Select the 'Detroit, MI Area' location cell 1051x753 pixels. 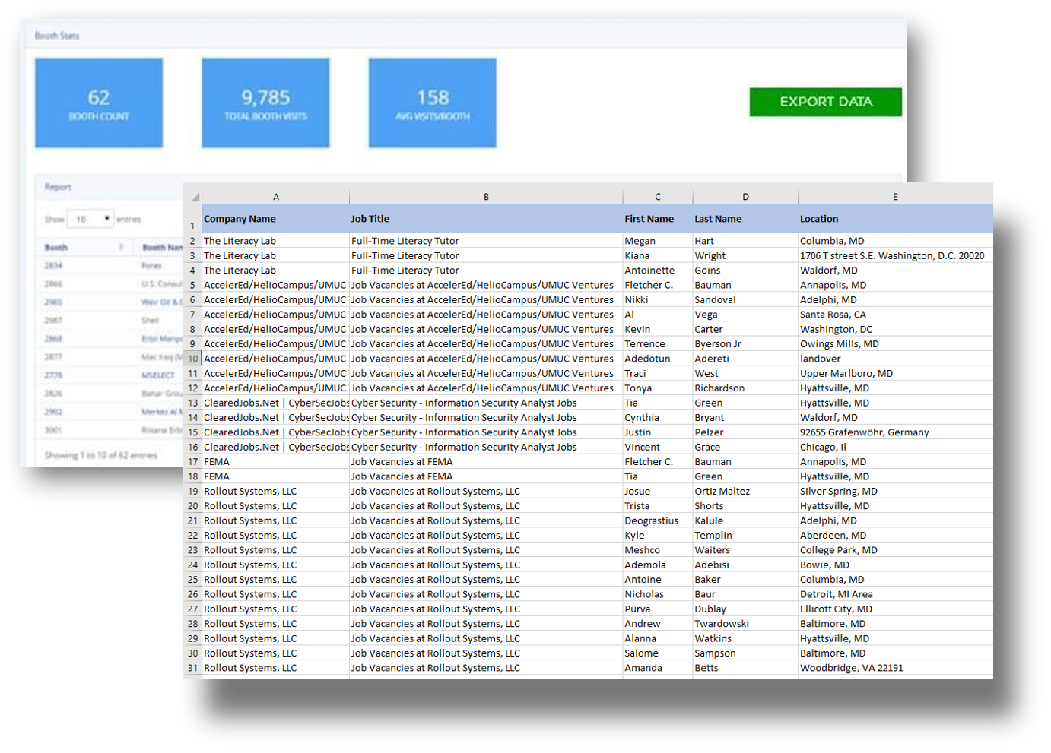[895, 594]
